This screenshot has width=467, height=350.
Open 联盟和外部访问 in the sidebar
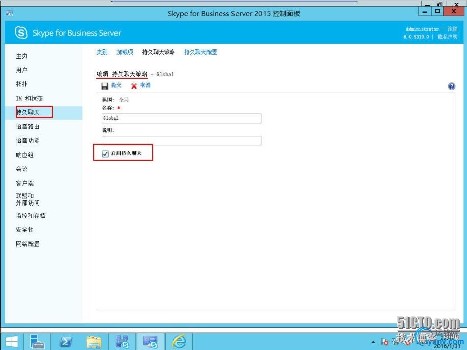pyautogui.click(x=27, y=199)
